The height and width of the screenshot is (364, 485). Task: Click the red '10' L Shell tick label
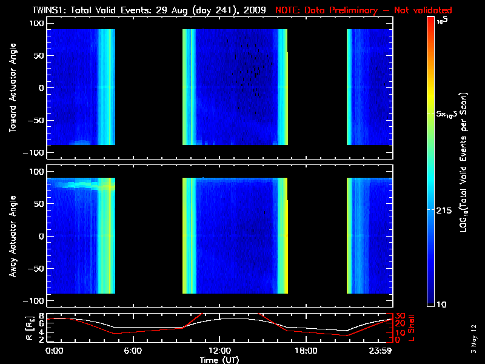tap(400, 333)
